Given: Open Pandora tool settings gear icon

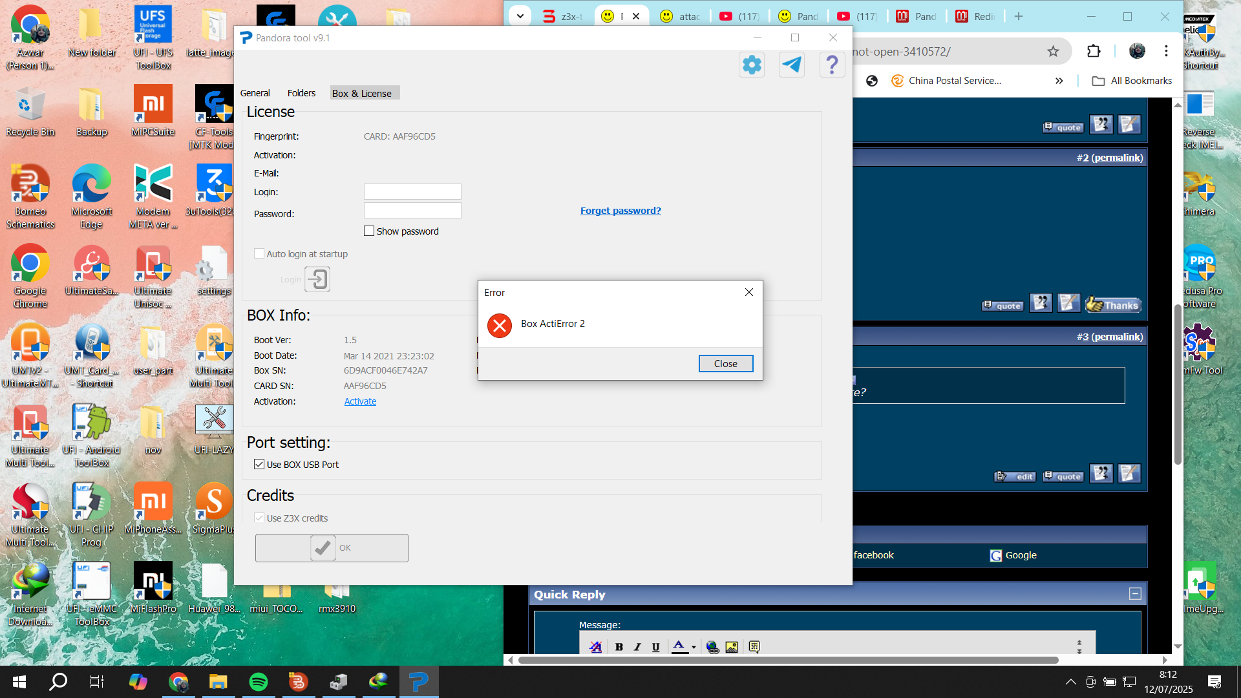Looking at the screenshot, I should 752,65.
